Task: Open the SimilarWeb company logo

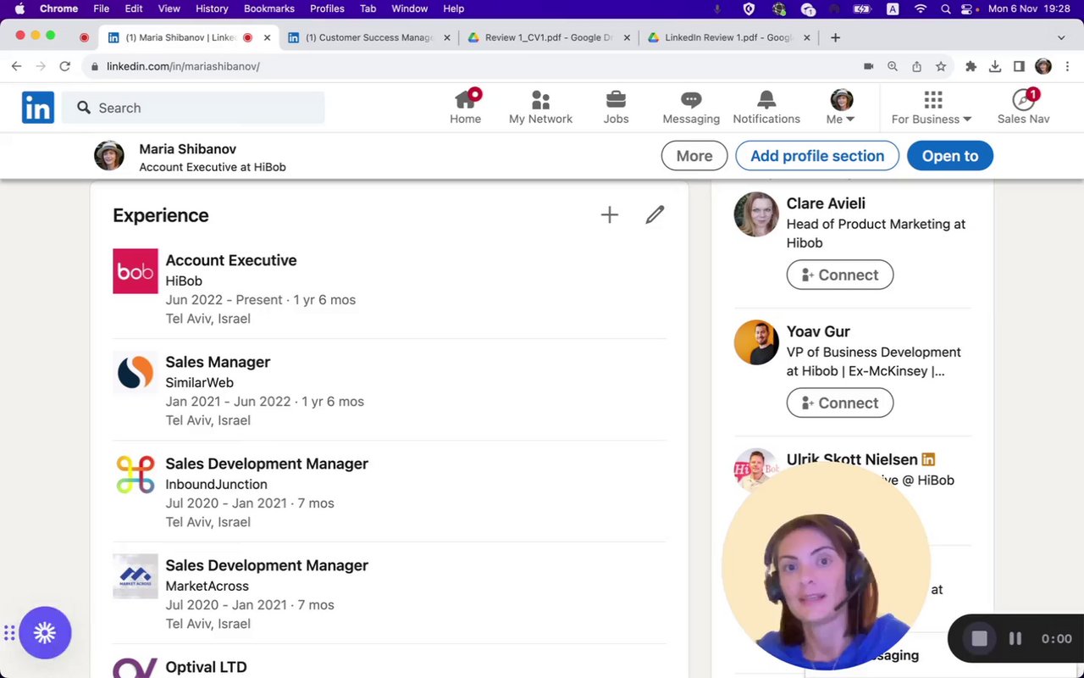Action: [135, 373]
